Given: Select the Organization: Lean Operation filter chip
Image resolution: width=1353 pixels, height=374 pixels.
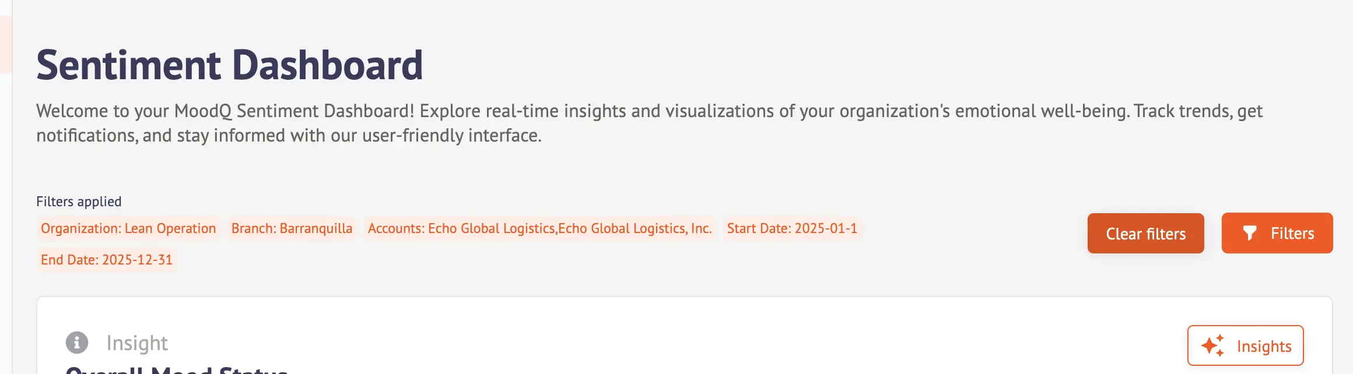Looking at the screenshot, I should click(128, 228).
